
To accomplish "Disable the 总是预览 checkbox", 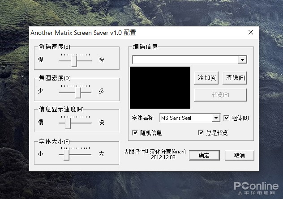I will [201, 133].
